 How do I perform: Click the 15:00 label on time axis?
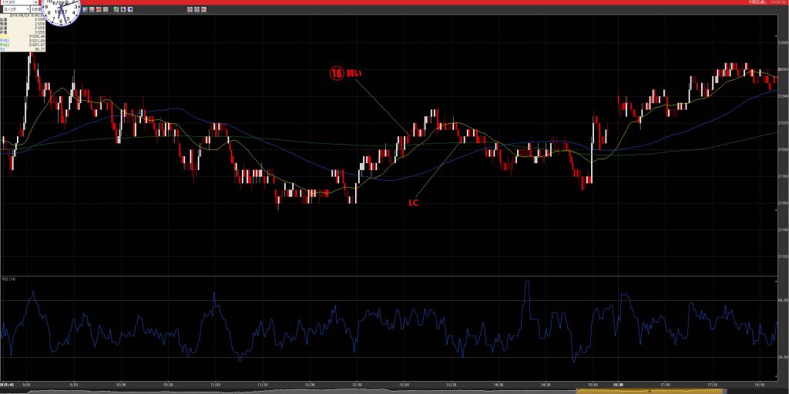click(x=593, y=385)
